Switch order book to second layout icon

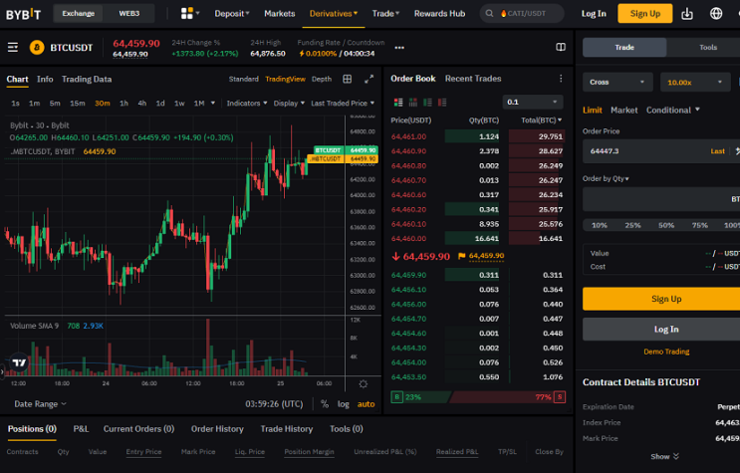coord(413,102)
